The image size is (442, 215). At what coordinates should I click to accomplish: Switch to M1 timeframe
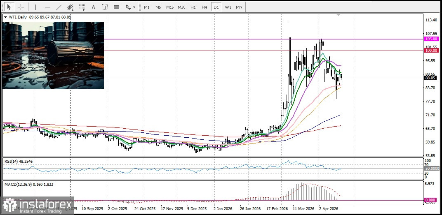pos(147,7)
